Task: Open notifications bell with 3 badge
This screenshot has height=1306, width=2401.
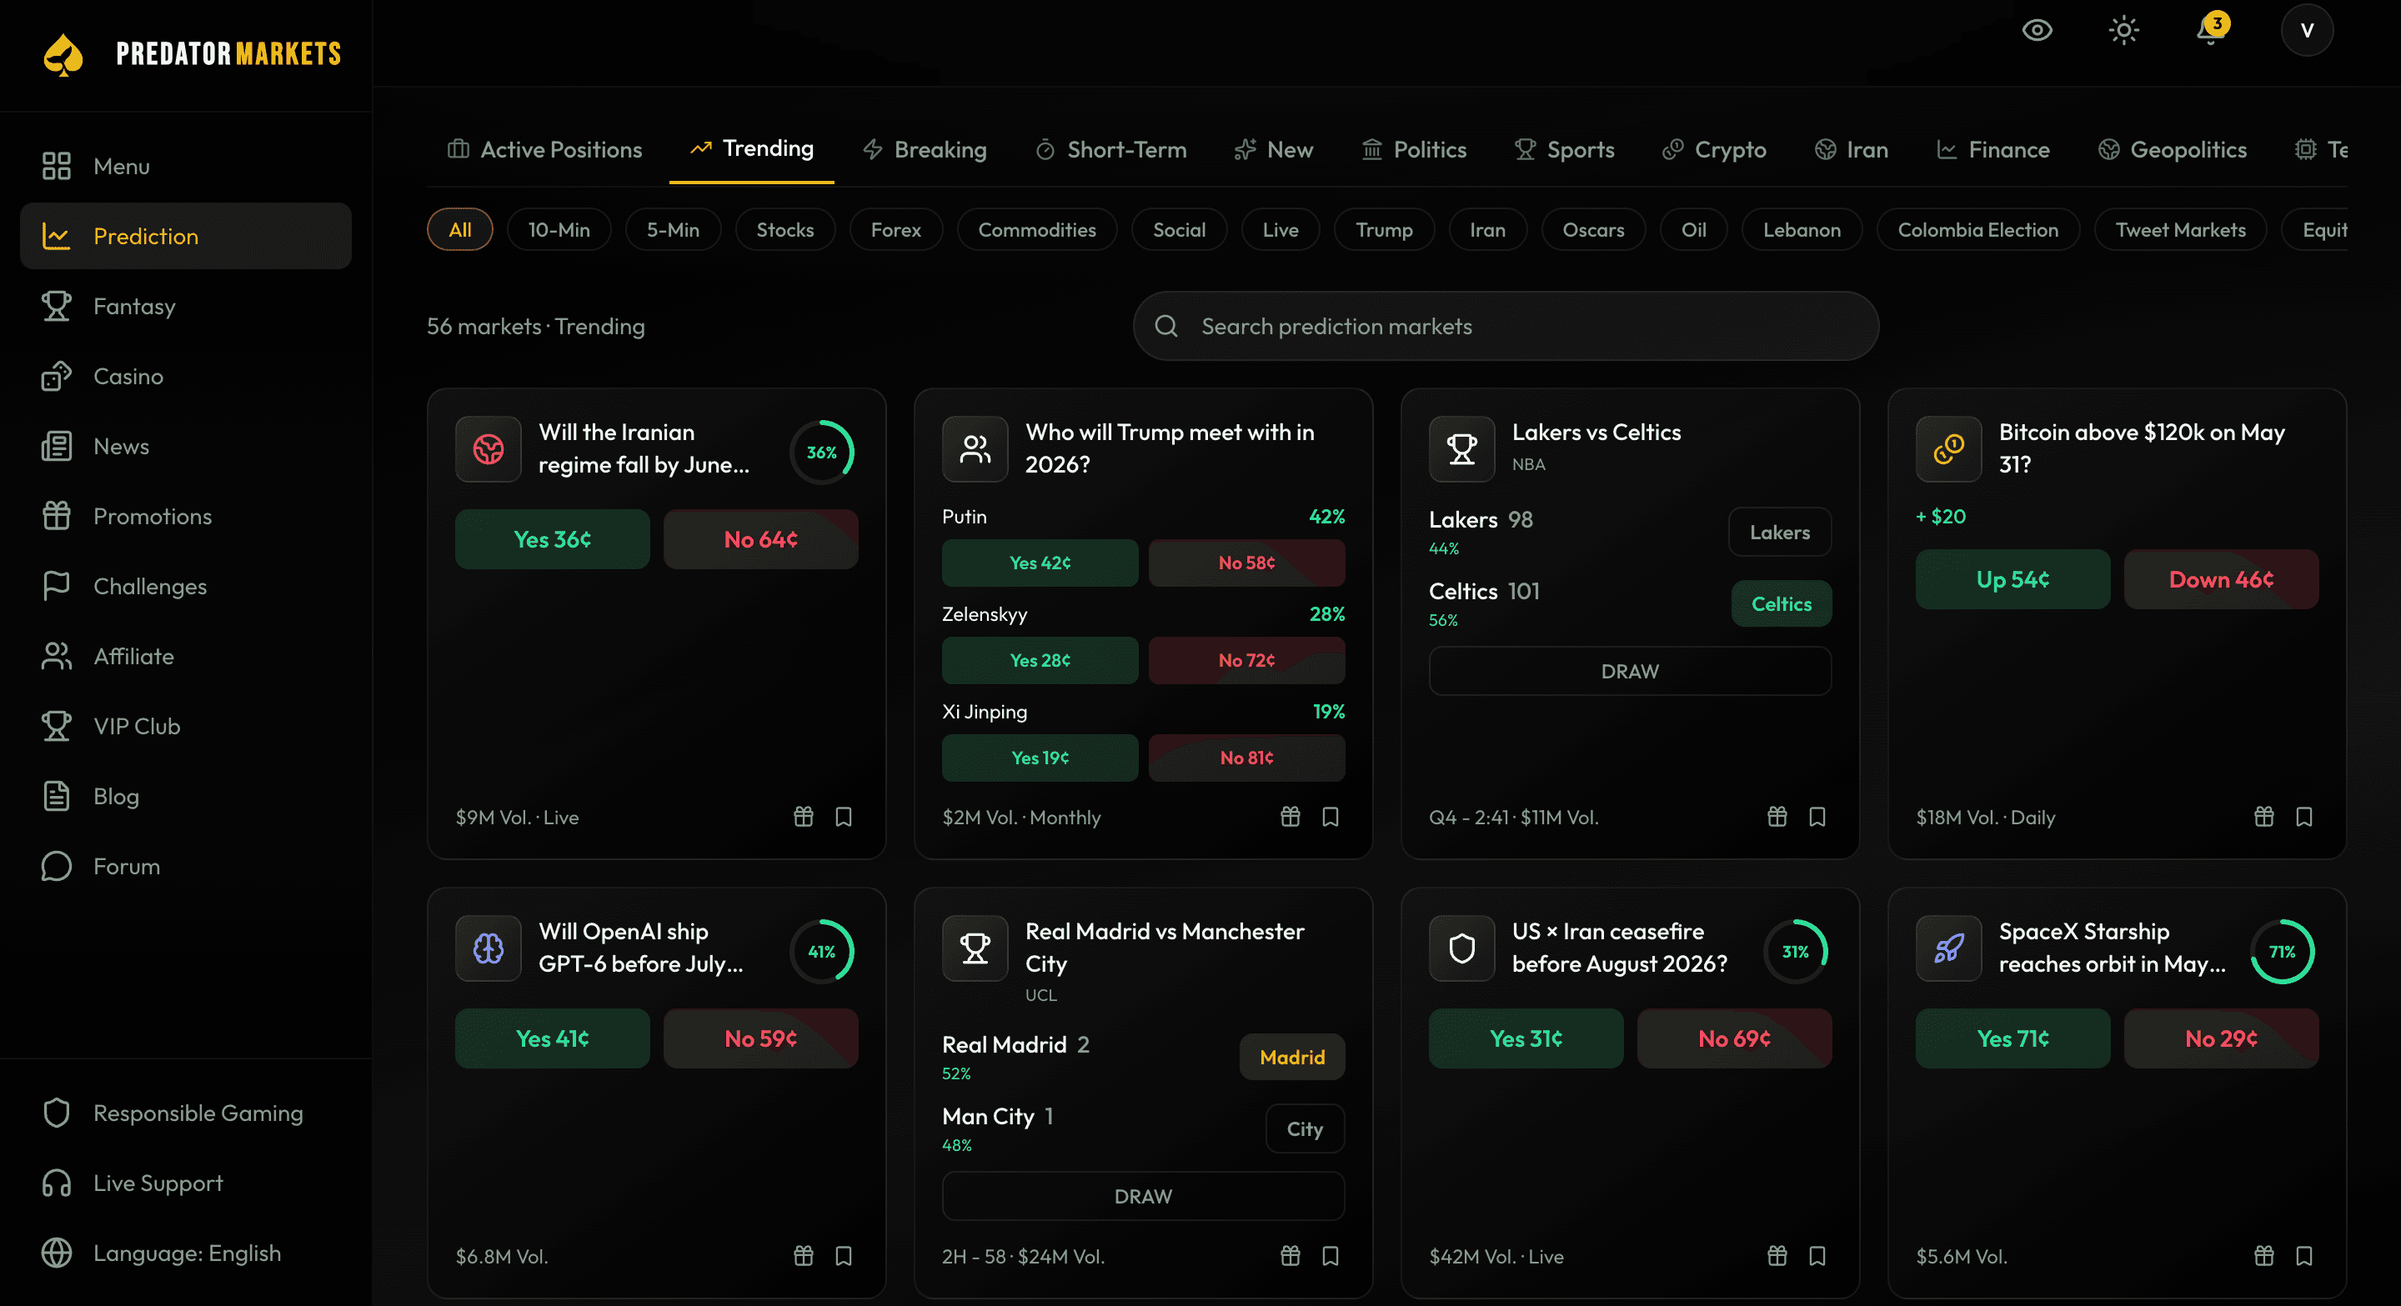Action: 2211,30
